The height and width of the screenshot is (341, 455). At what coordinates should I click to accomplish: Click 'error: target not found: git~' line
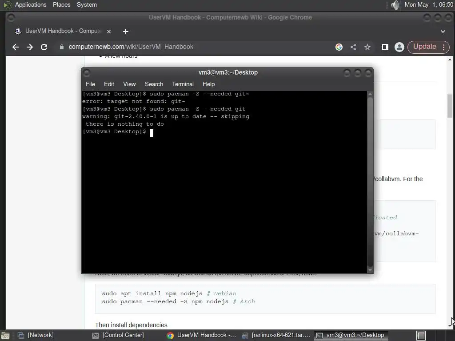coord(133,102)
